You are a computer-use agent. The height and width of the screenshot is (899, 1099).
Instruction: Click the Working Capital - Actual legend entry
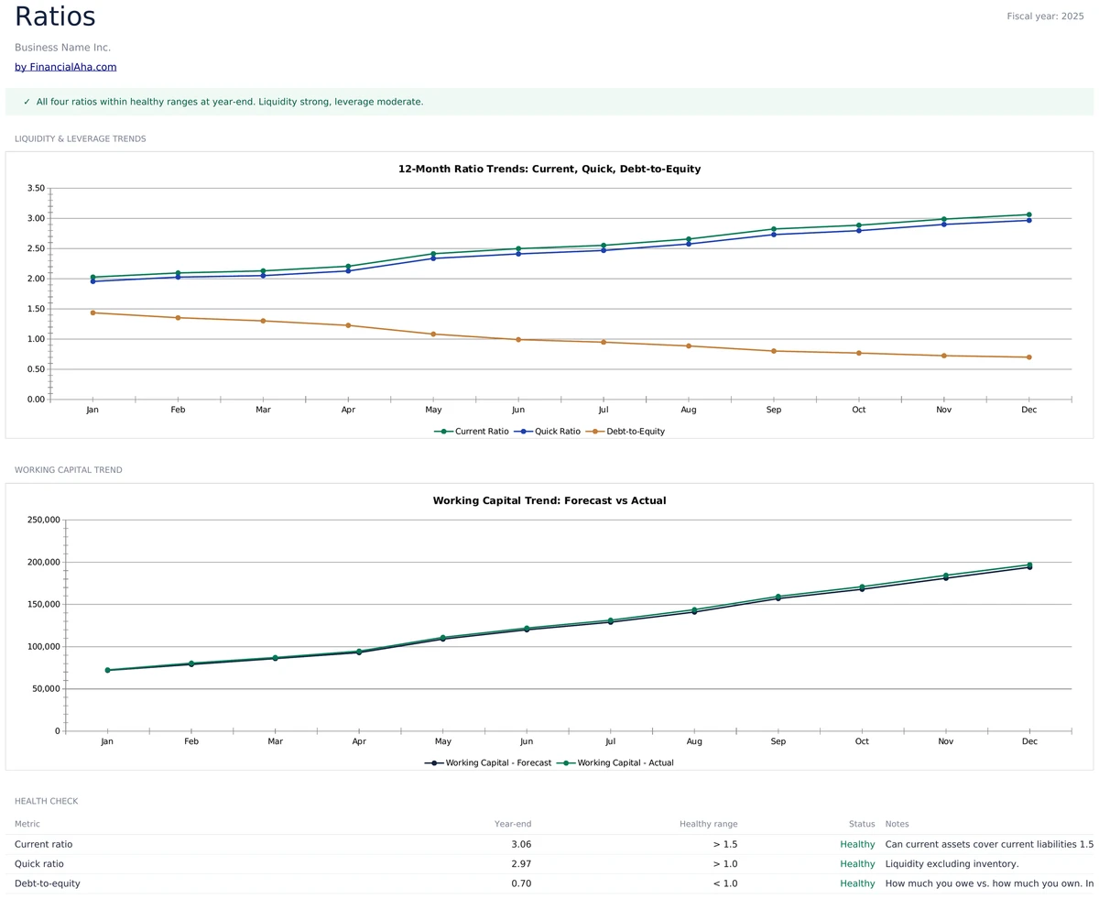[x=615, y=762]
